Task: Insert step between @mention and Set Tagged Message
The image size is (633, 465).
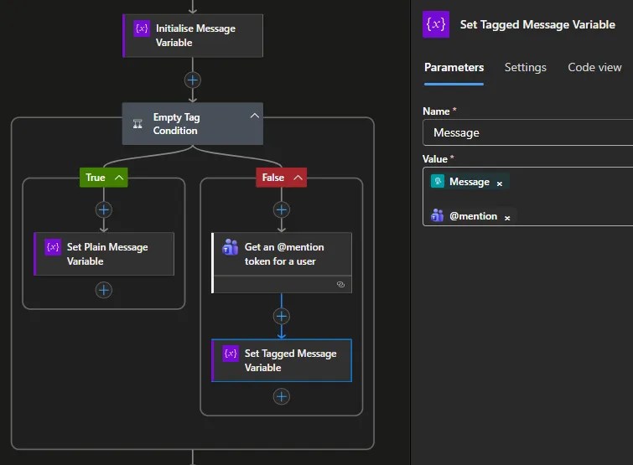Action: [x=282, y=316]
